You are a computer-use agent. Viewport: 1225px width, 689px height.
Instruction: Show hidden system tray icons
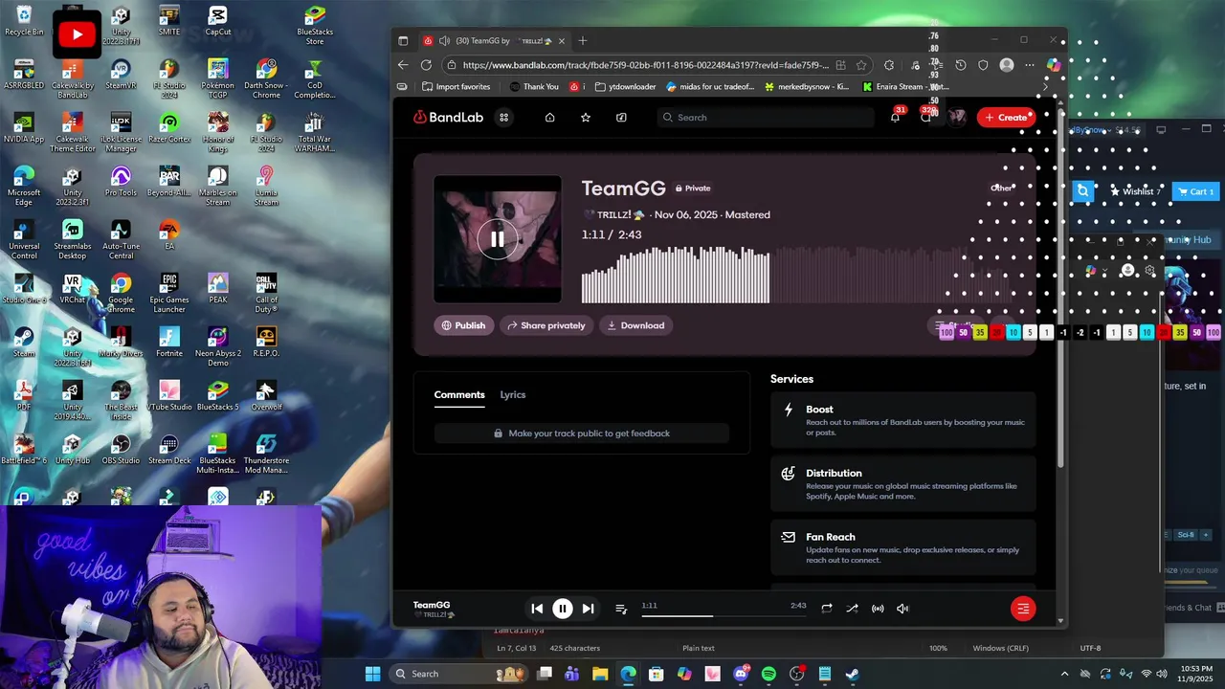pos(1064,674)
